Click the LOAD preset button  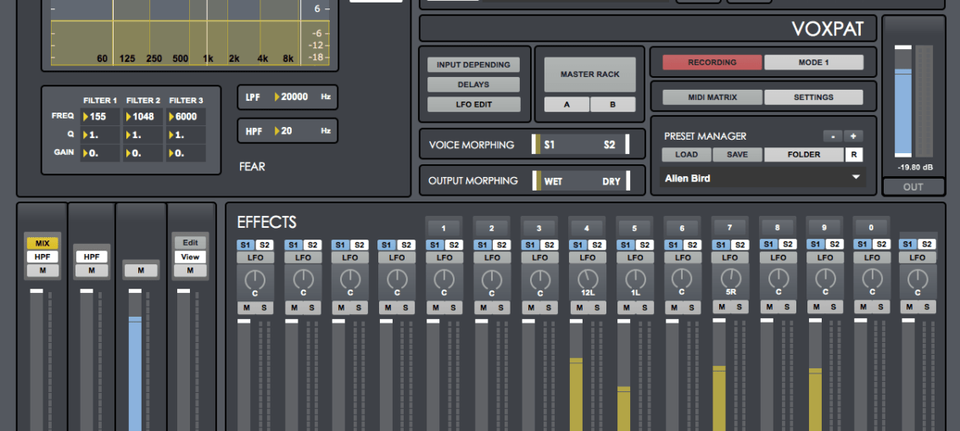(x=686, y=155)
